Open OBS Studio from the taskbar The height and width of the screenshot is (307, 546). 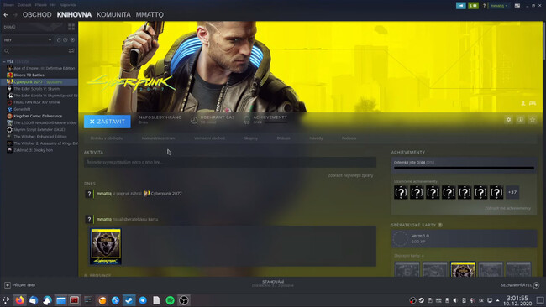click(x=184, y=300)
